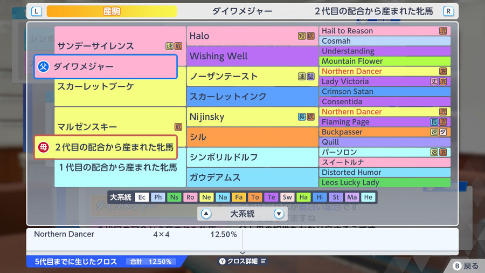Select the Consentida pedigree cell
This screenshot has height=273, width=485.
385,101
